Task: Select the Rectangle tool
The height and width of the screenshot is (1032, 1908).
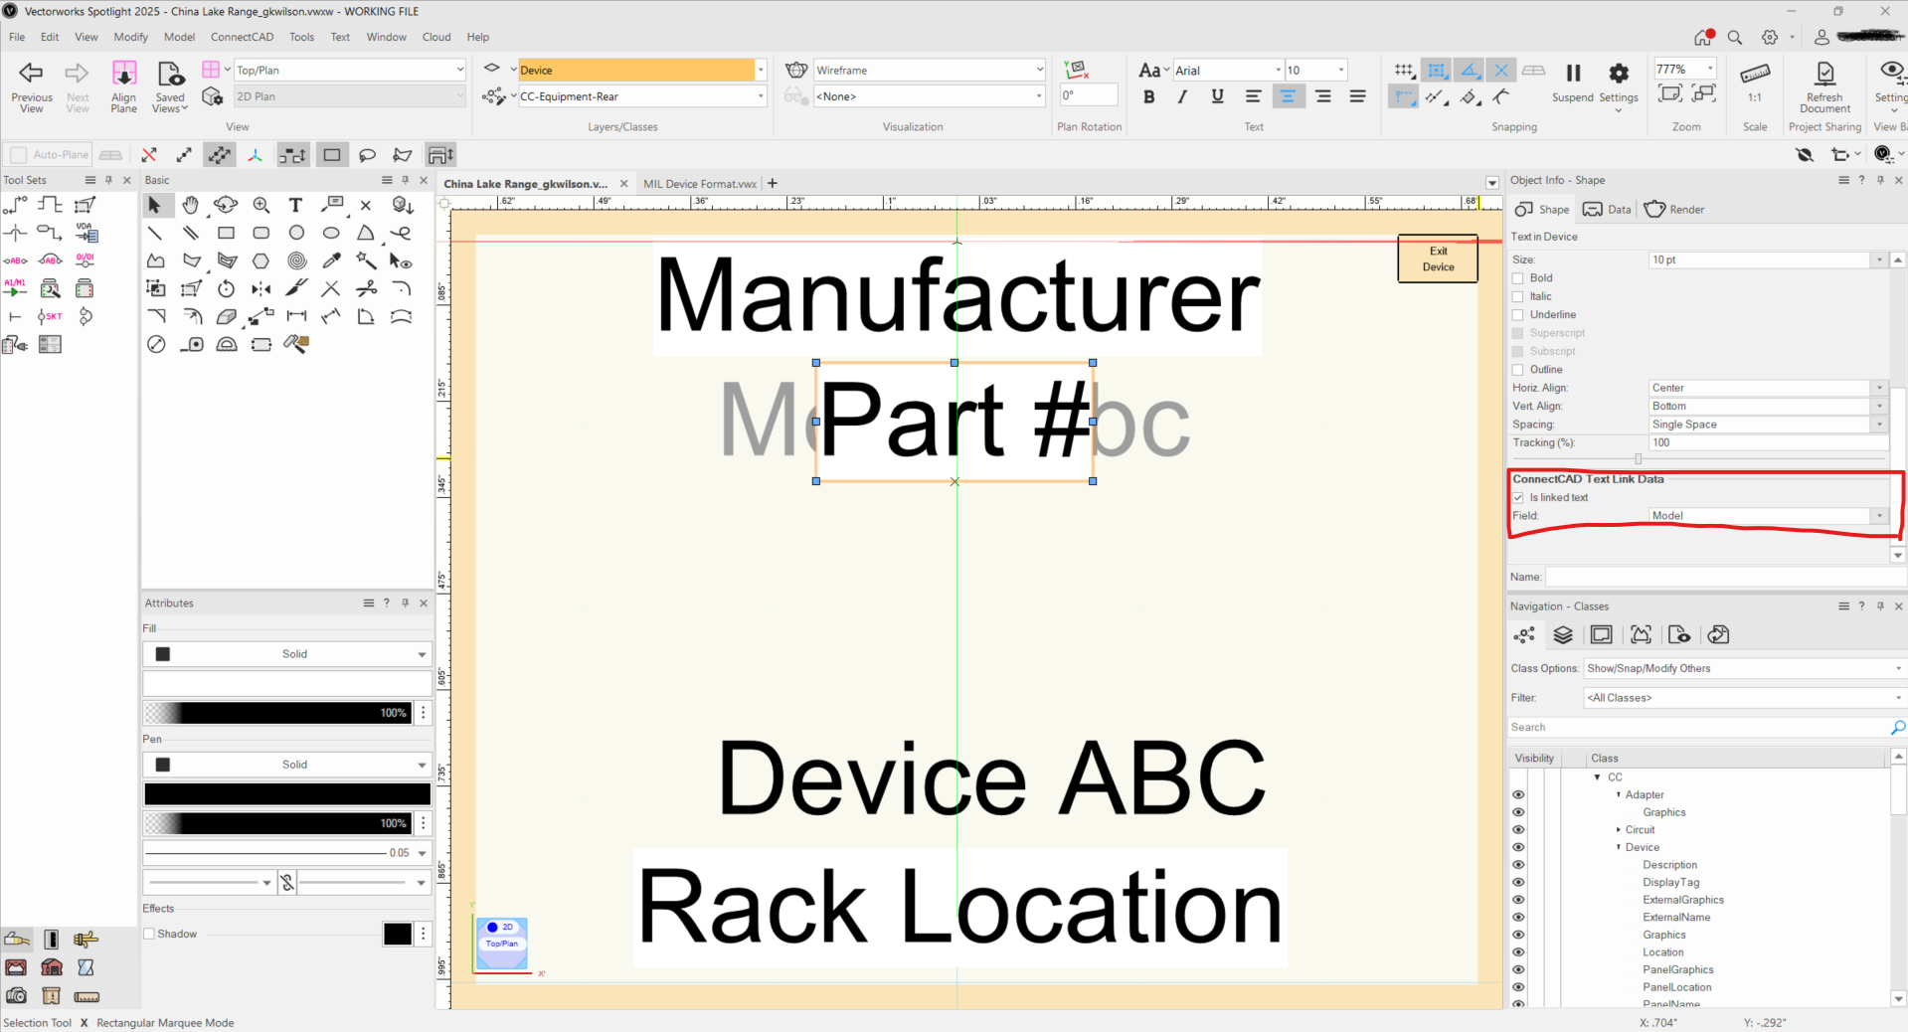Action: 226,233
